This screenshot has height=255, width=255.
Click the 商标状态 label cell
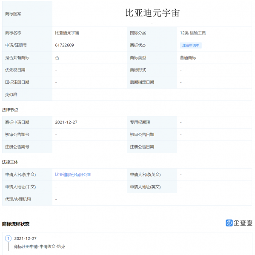[x=152, y=45]
